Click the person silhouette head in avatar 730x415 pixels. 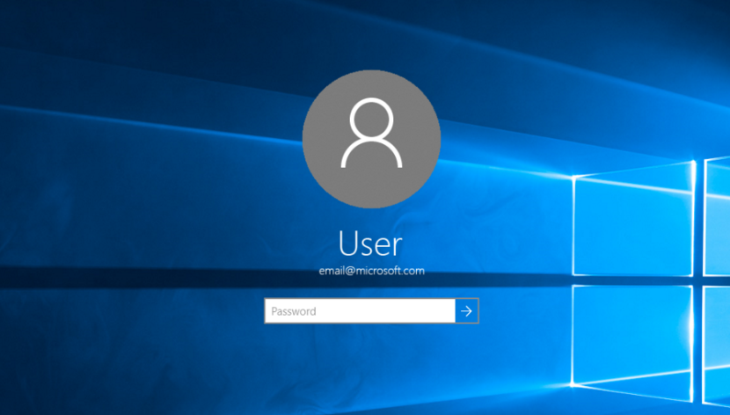371,118
